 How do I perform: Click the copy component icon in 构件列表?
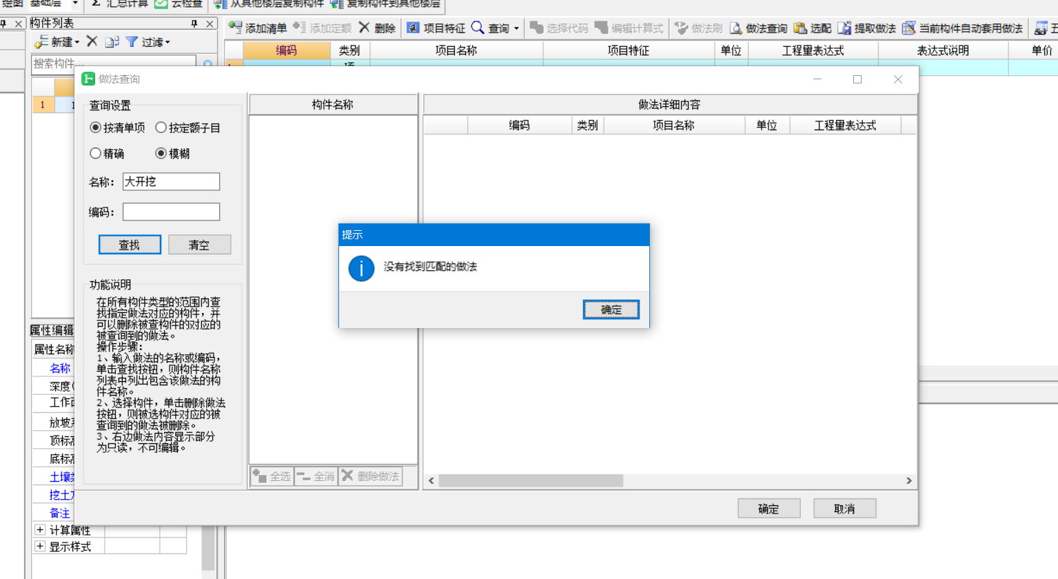pyautogui.click(x=112, y=41)
